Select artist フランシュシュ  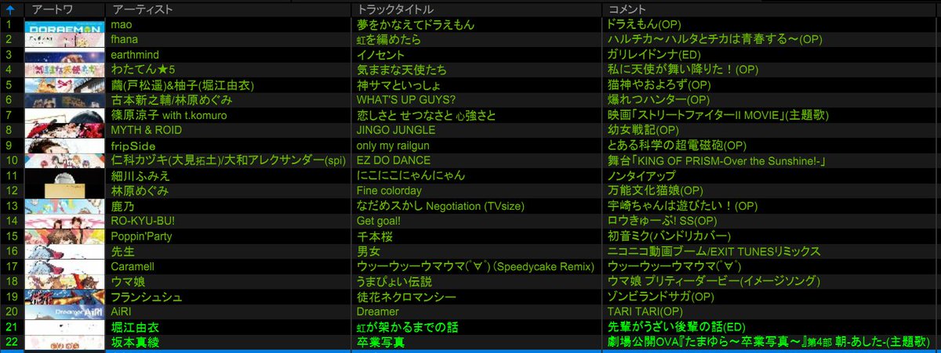[x=147, y=297]
